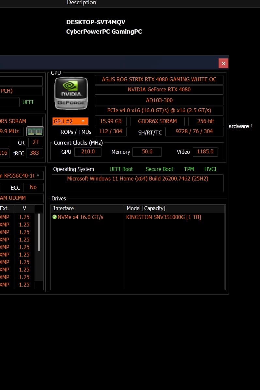This screenshot has height=390, width=260.
Task: Click the GPU clock 210.0 value
Action: click(x=88, y=152)
